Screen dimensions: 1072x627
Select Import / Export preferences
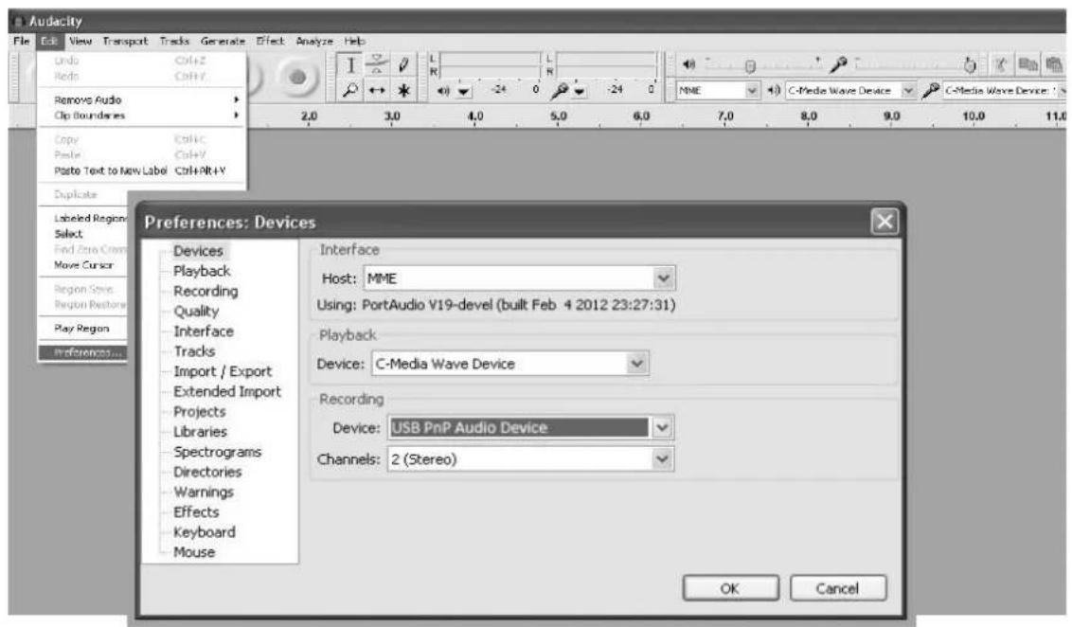coord(223,371)
